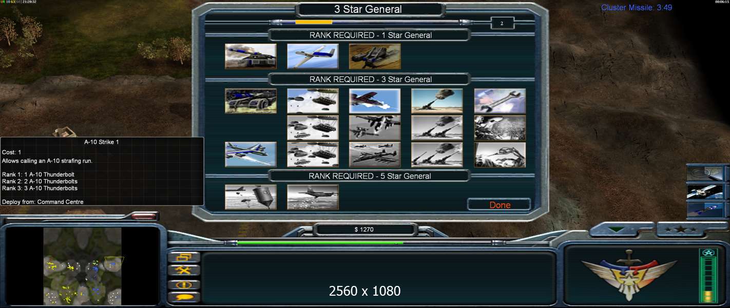Click the available points box showing 2

(502, 23)
